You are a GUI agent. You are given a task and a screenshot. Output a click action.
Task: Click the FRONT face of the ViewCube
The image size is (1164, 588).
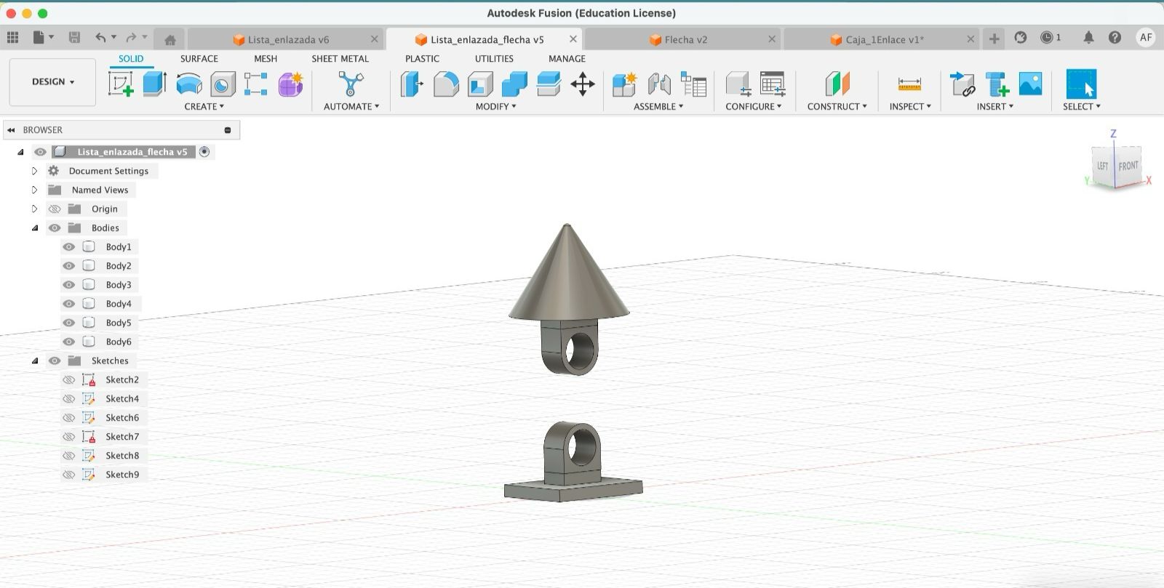tap(1128, 166)
